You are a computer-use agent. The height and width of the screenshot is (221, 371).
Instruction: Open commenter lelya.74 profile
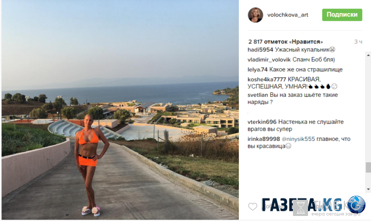pyautogui.click(x=258, y=70)
